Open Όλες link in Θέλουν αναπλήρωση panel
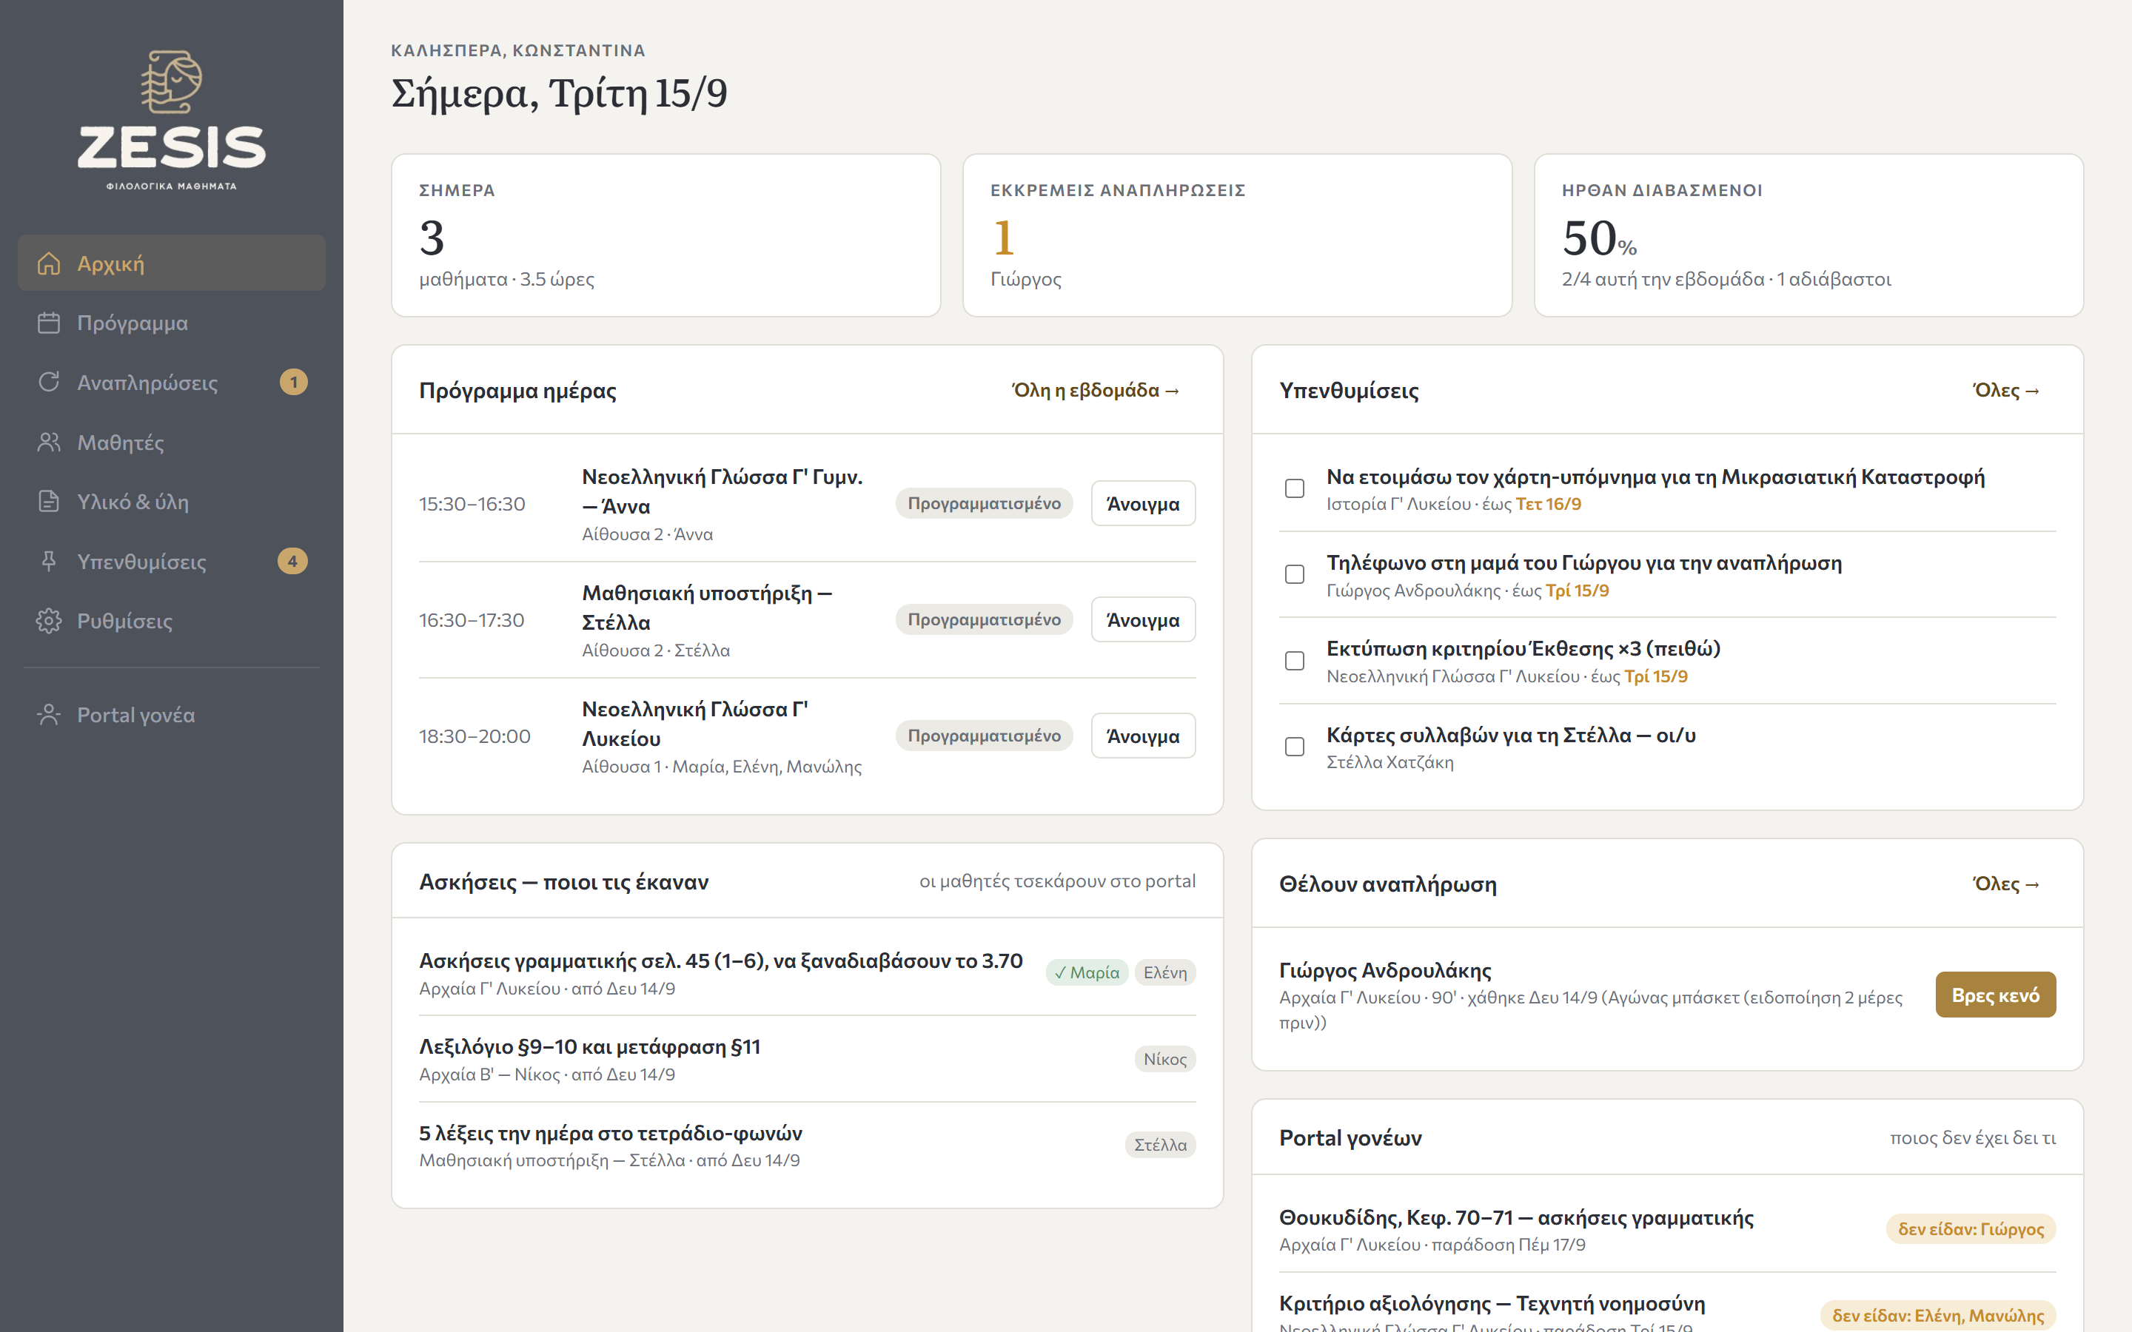Screen dimensions: 2132x1332 click(x=2006, y=884)
